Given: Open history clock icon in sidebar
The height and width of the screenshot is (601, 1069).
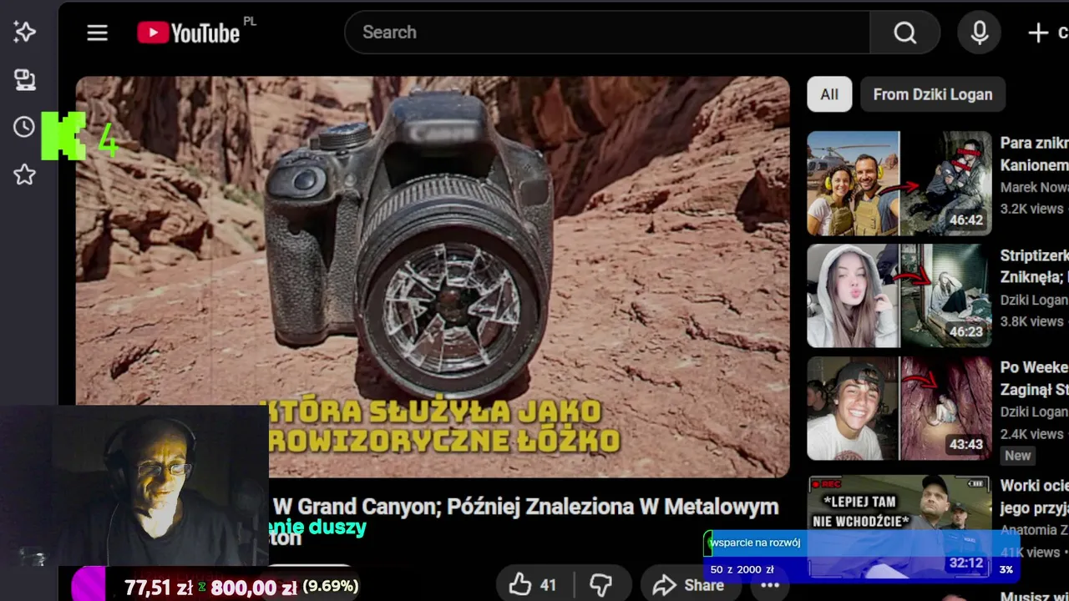Looking at the screenshot, I should [24, 127].
